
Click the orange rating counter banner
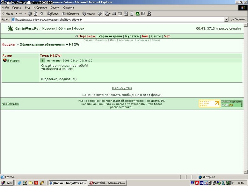[x=209, y=104]
